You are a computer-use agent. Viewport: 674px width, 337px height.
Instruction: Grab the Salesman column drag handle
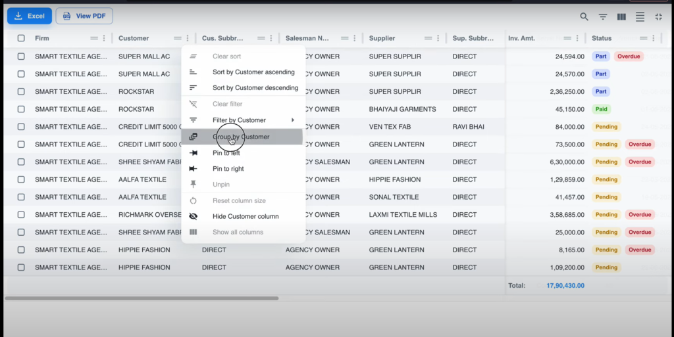pyautogui.click(x=344, y=38)
